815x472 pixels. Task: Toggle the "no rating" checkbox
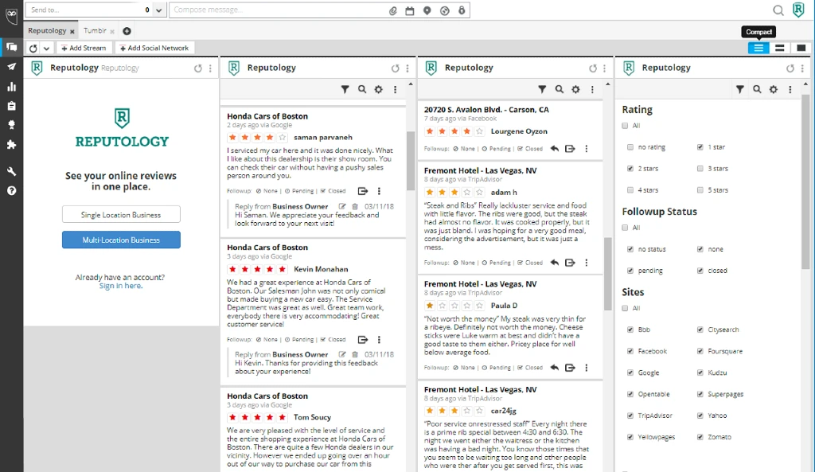630,147
